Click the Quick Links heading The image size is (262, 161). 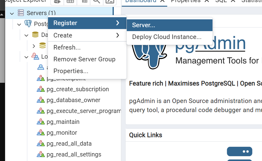[x=145, y=135]
